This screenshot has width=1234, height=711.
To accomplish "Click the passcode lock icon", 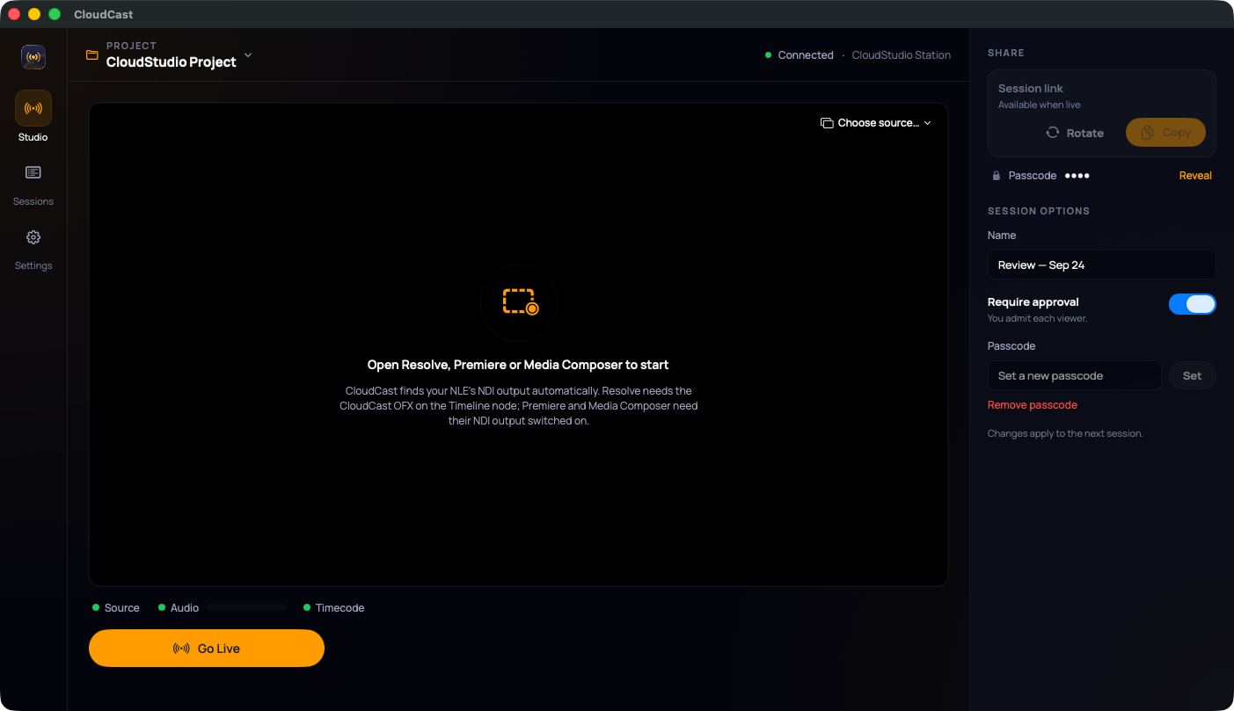I will tap(997, 176).
